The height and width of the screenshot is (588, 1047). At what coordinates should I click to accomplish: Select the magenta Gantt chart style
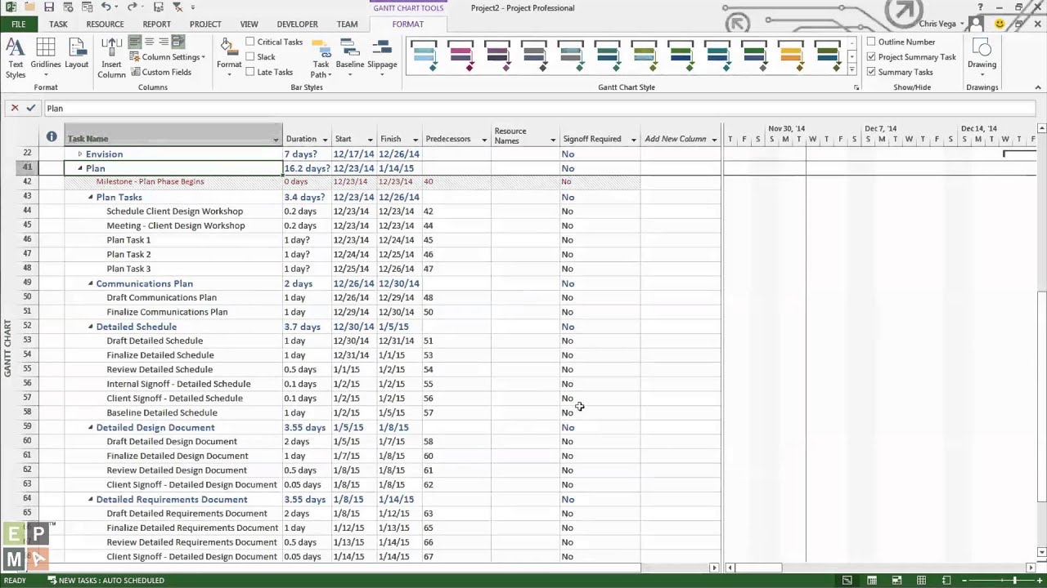click(461, 56)
